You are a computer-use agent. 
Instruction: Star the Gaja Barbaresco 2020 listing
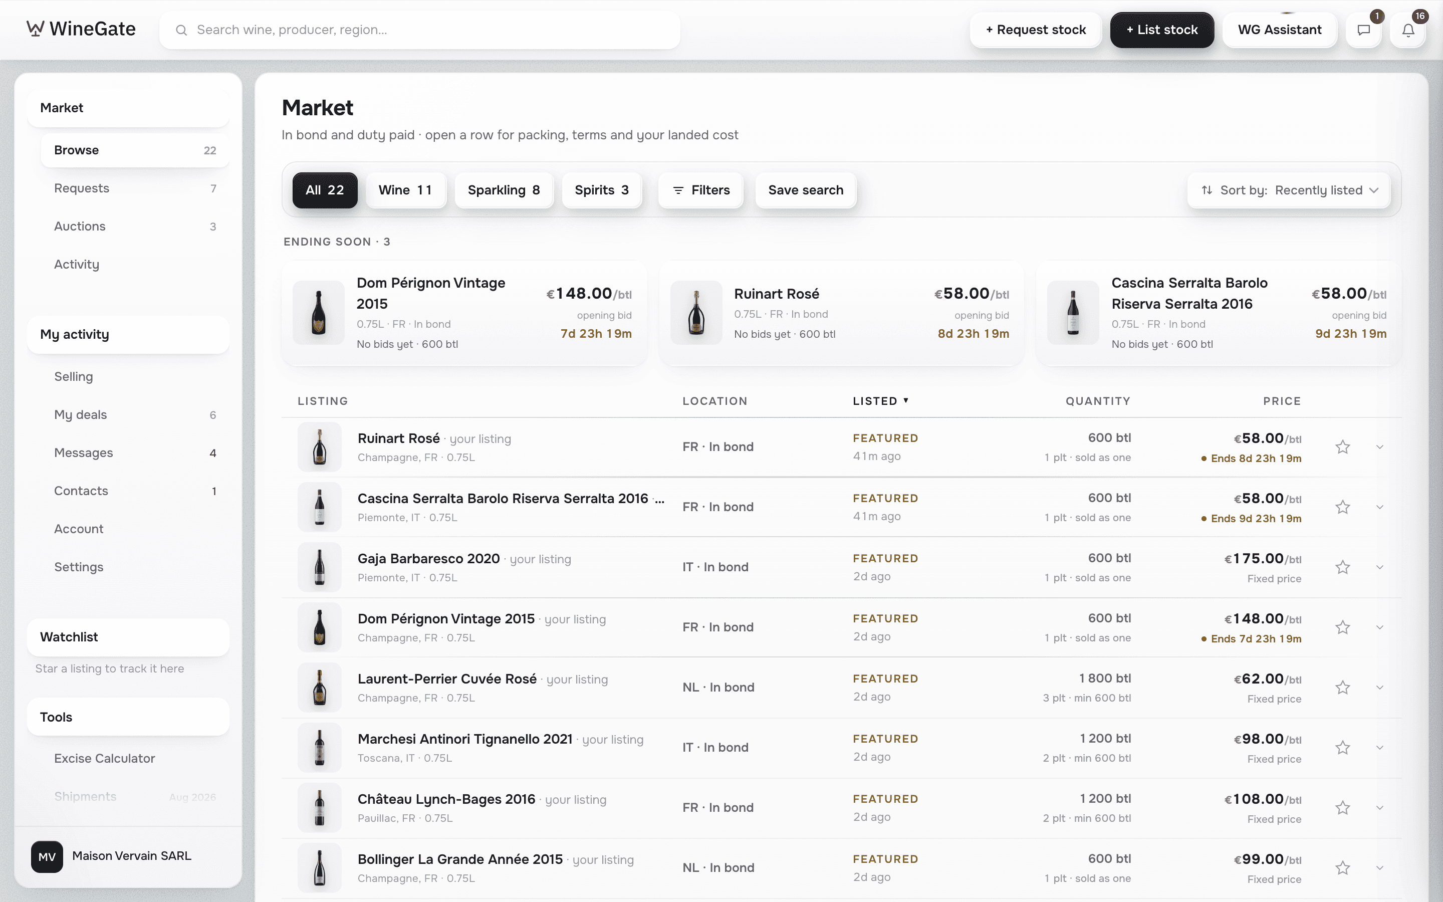point(1342,567)
